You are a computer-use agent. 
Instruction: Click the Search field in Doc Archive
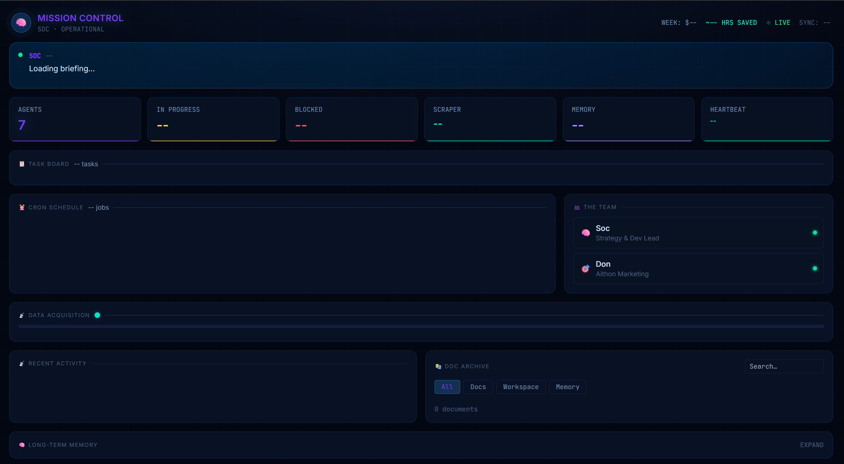pos(784,366)
